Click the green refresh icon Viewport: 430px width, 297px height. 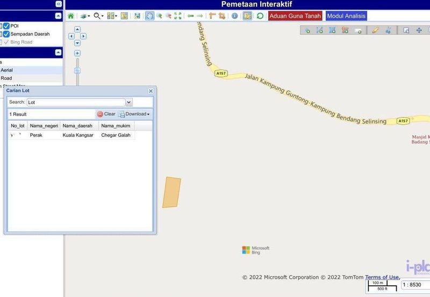[x=260, y=16]
